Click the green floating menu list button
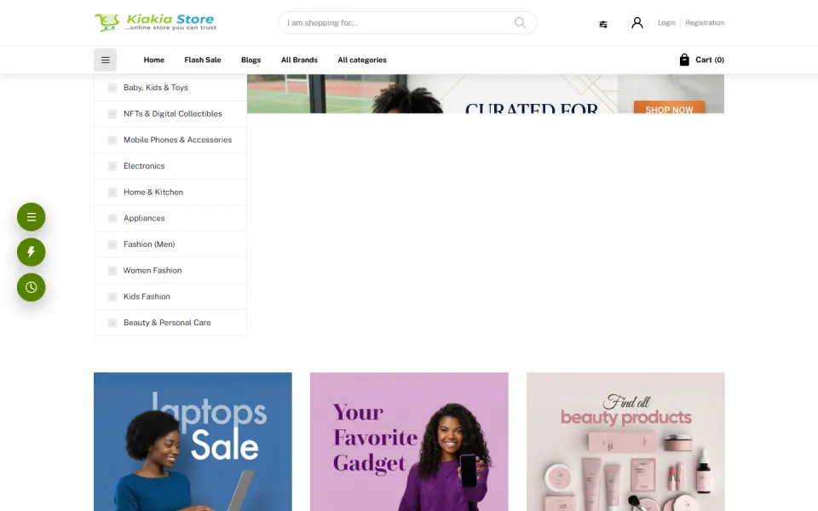This screenshot has width=818, height=511. coord(32,217)
